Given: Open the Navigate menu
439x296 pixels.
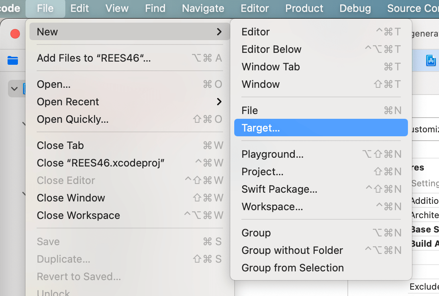Looking at the screenshot, I should [x=203, y=8].
